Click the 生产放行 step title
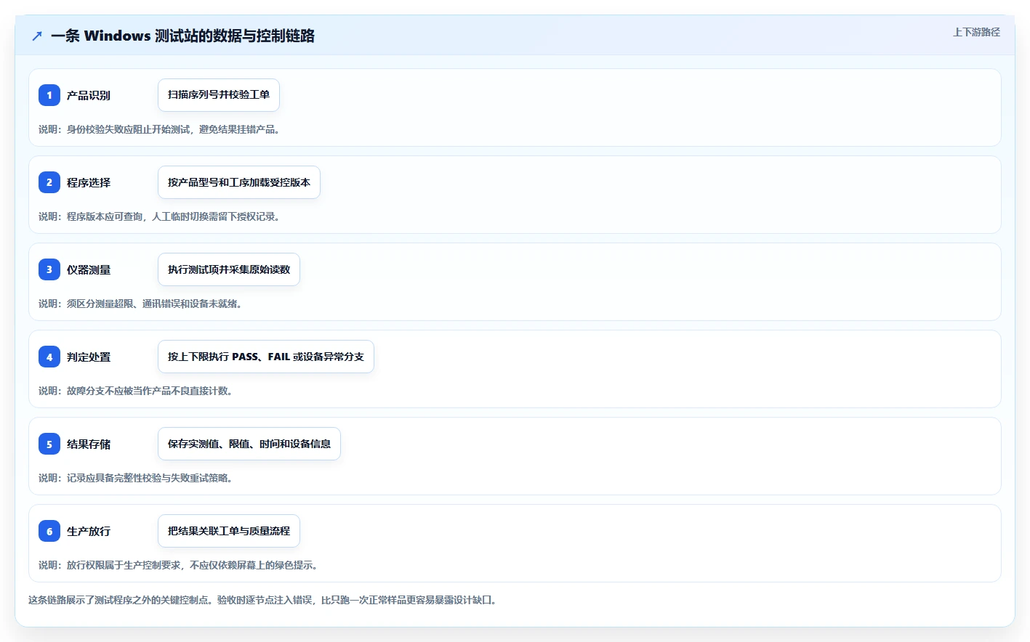This screenshot has height=642, width=1030. coord(89,531)
